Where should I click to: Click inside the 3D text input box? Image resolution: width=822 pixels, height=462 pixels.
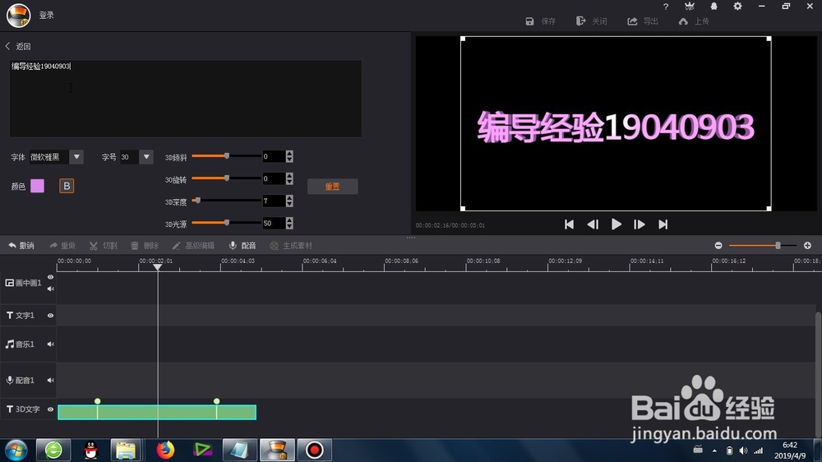coord(186,99)
